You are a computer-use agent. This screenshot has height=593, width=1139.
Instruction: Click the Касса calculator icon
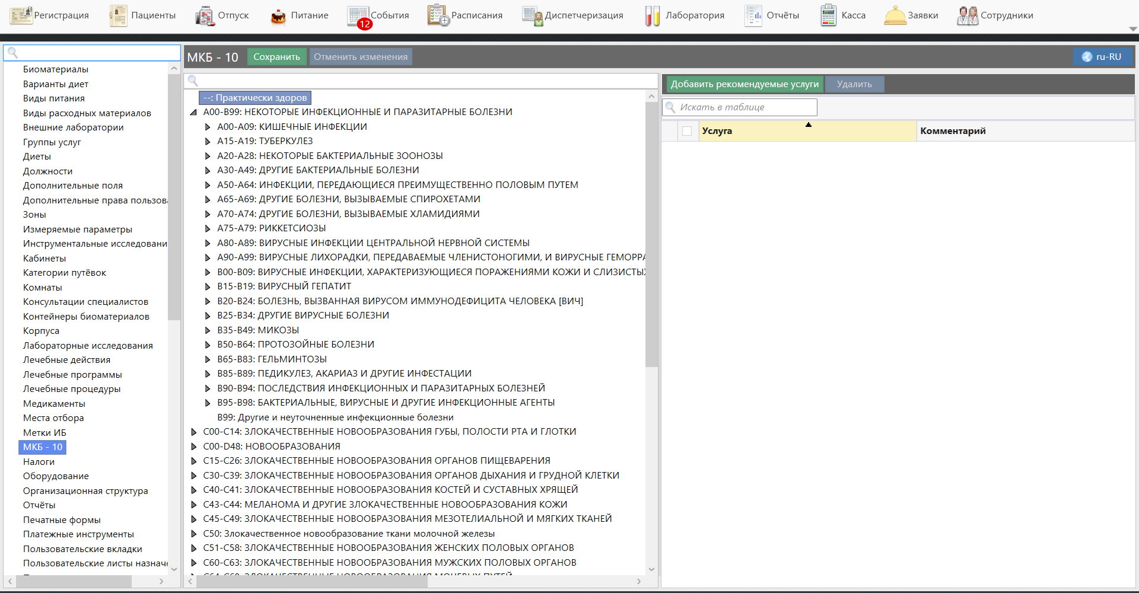click(828, 15)
